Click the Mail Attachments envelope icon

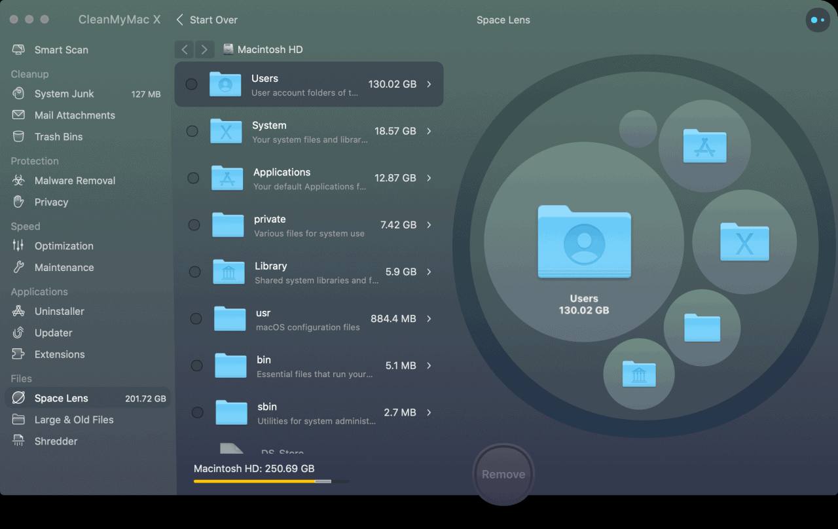tap(18, 115)
